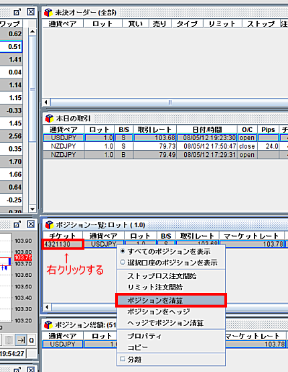Click the rates list scroll down arrow
This screenshot has height=372, width=288.
point(33,209)
